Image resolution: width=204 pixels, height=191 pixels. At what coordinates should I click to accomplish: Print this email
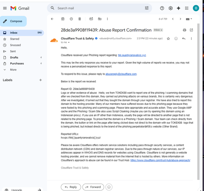click(184, 30)
